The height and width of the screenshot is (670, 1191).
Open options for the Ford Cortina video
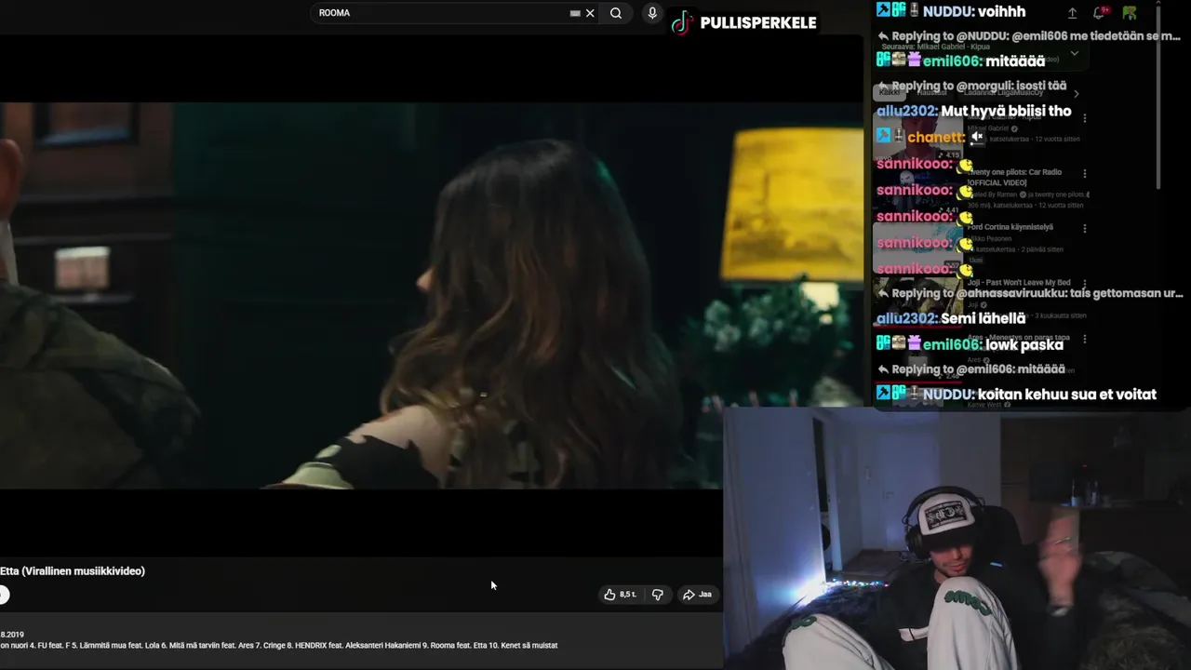(x=1085, y=228)
